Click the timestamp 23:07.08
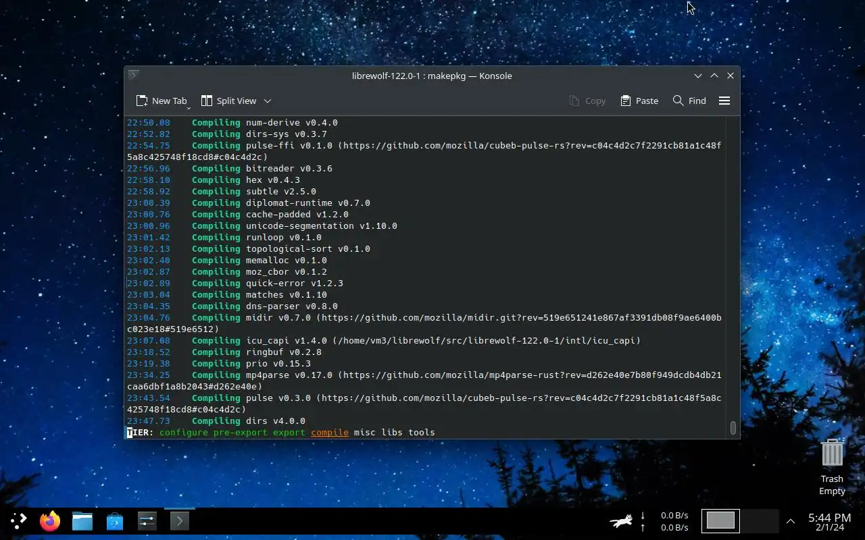Viewport: 865px width, 540px height. (149, 340)
